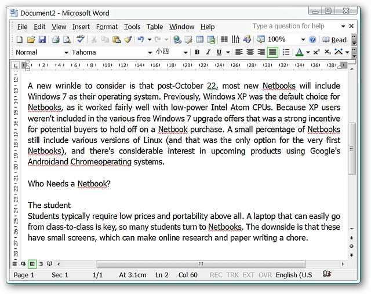371x294 pixels.
Task: Click the vertical scrollbar thumb
Action: 352,149
